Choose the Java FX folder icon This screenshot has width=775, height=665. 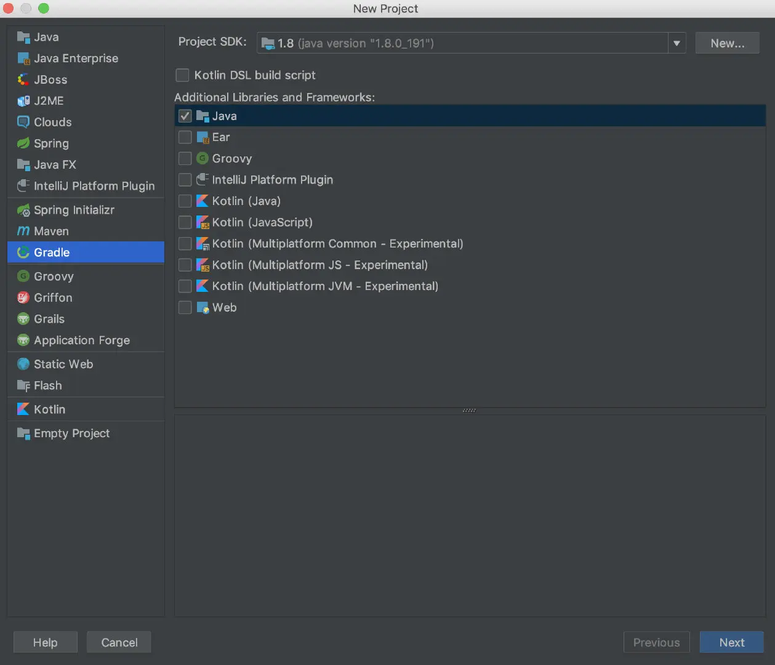23,164
